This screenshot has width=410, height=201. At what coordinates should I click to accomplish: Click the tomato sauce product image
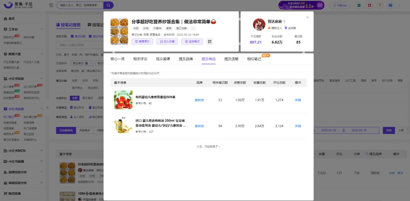pyautogui.click(x=123, y=100)
